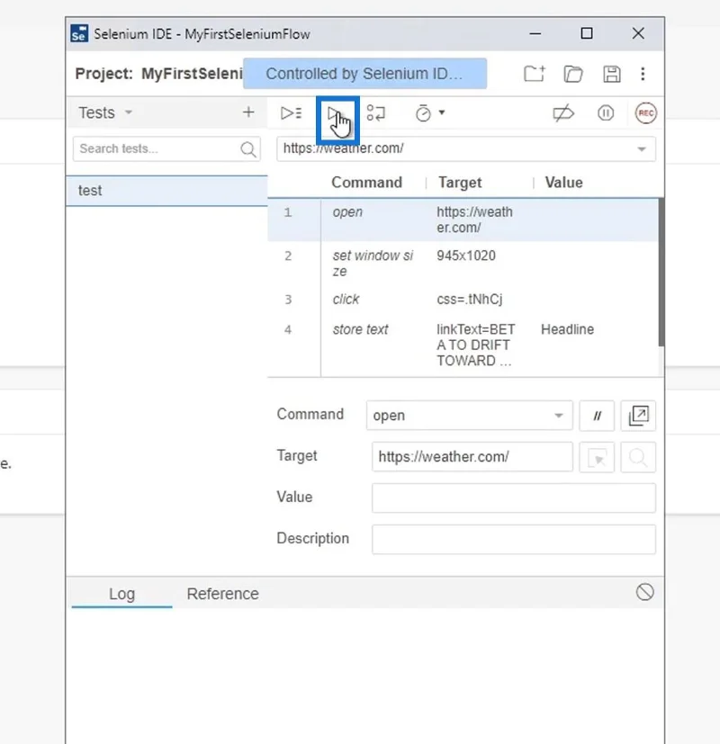Click Description input field
720x744 pixels.
[514, 539]
